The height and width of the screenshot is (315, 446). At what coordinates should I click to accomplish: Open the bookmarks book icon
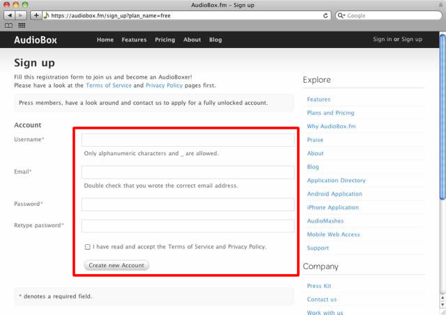9,26
